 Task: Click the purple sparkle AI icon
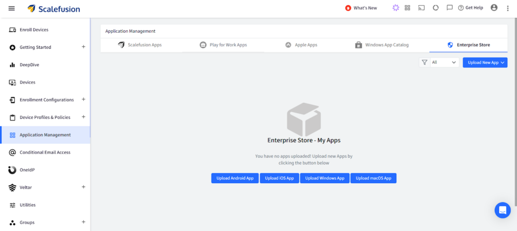click(395, 8)
